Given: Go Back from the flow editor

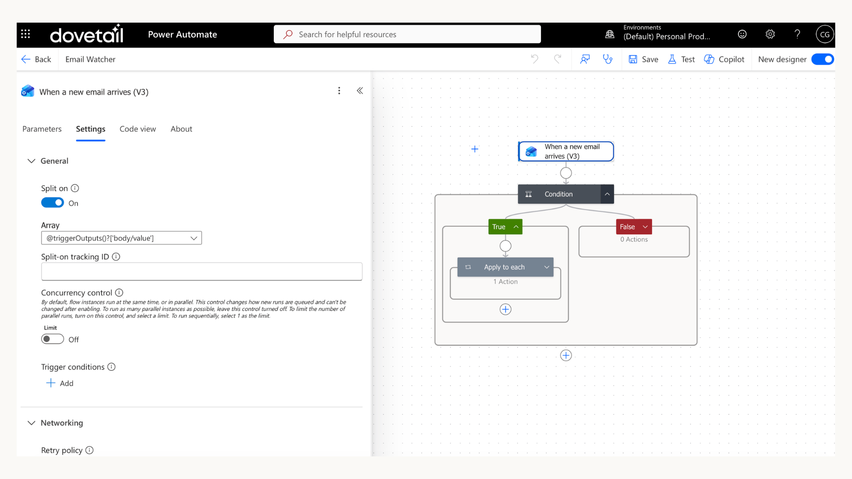Looking at the screenshot, I should pos(36,59).
